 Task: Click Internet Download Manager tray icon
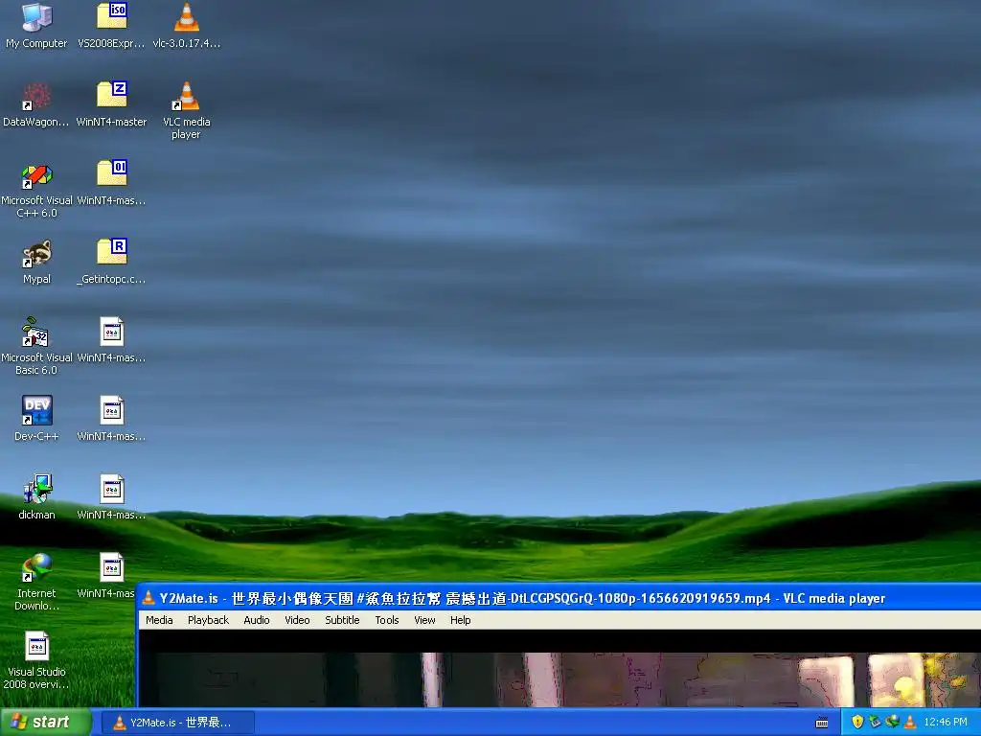(892, 723)
